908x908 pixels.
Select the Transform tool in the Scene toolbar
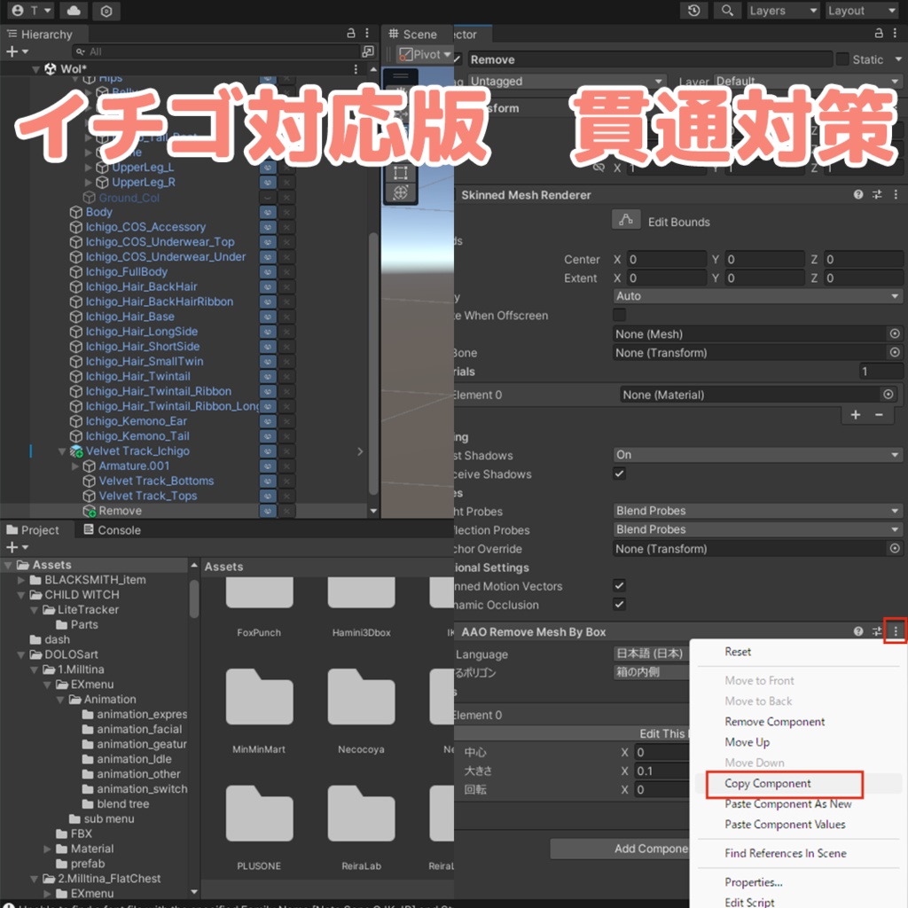(401, 193)
